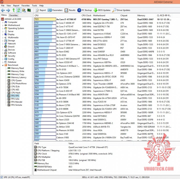Expand the Multimedia tree node

pyautogui.click(x=3, y=38)
